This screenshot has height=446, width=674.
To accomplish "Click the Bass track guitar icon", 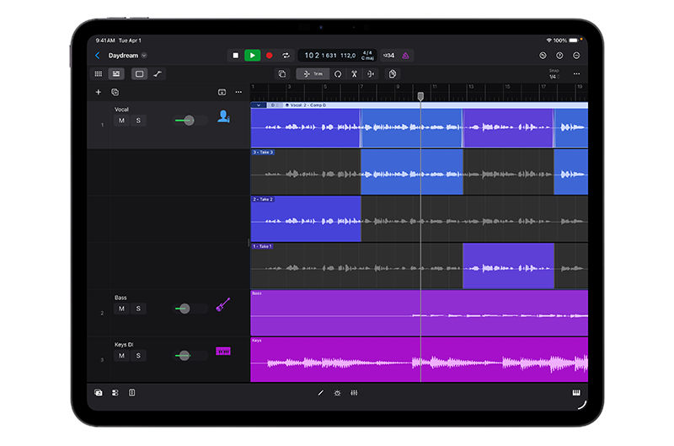I will tap(222, 305).
